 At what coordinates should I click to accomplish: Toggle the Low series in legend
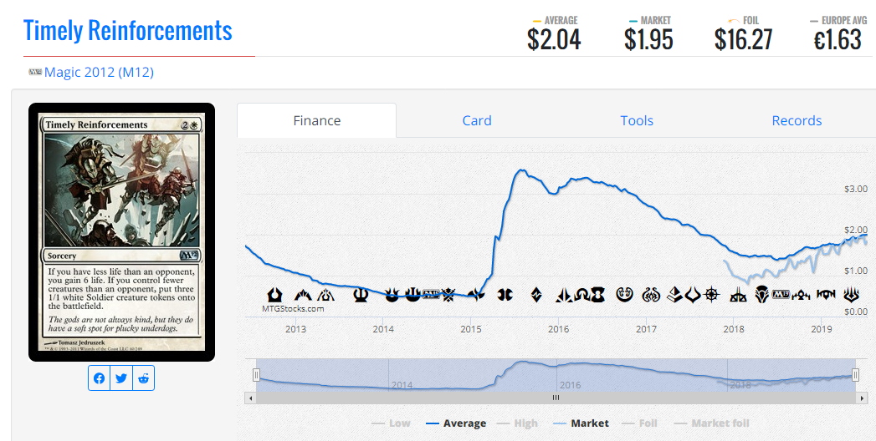[x=391, y=423]
